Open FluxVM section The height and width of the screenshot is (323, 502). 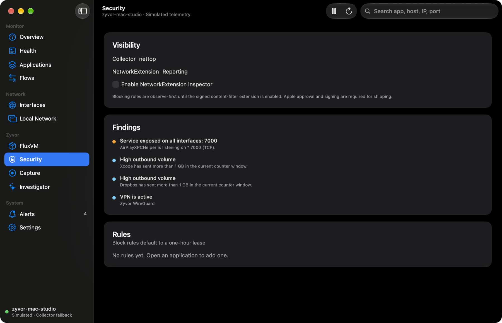47,146
